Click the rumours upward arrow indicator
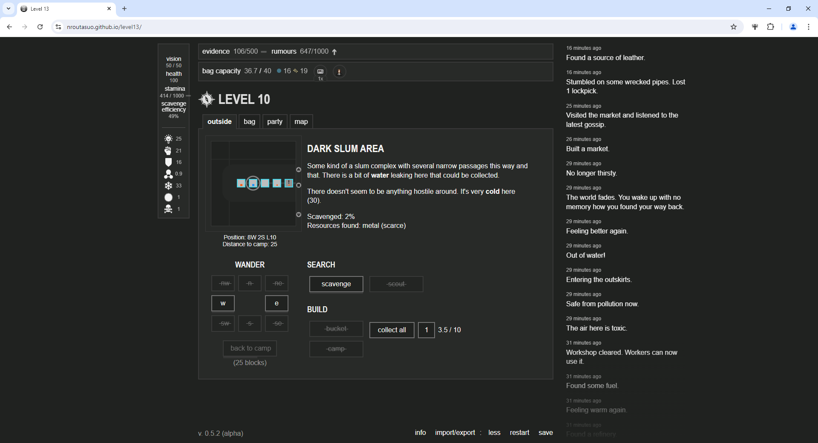818x443 pixels. click(x=334, y=52)
